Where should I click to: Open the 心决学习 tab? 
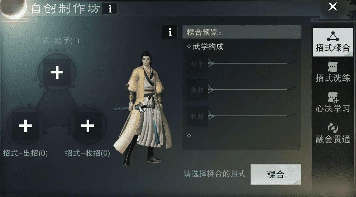click(333, 103)
